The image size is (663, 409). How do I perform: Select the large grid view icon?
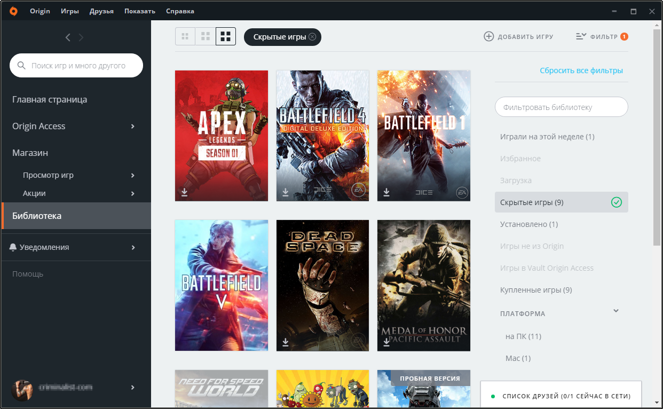pyautogui.click(x=226, y=36)
